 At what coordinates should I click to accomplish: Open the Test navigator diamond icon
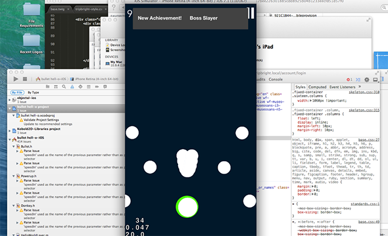coord(80,87)
